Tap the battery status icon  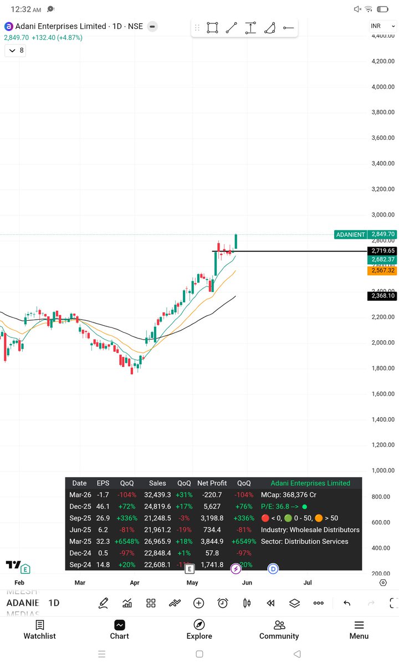coord(383,9)
